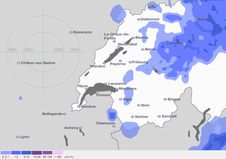The image size is (226, 159).
Task: Click the dark rain cell near Chamonix
Action: [112, 116]
